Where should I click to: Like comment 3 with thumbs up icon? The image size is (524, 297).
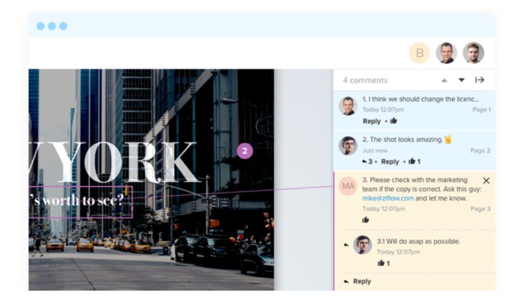(x=366, y=220)
